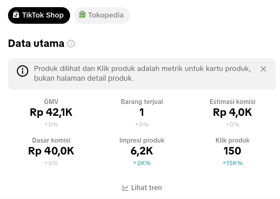
Task: Select the Barang terjual metric card
Action: click(142, 113)
